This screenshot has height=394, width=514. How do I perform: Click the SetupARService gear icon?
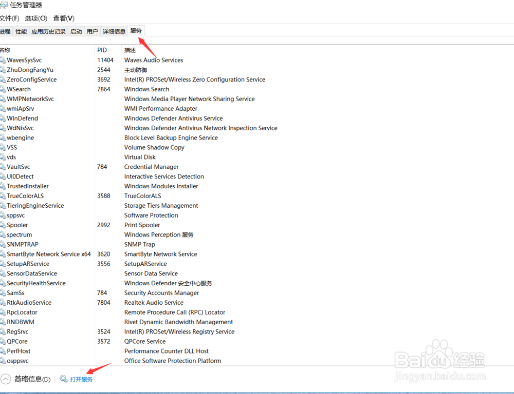[3, 264]
